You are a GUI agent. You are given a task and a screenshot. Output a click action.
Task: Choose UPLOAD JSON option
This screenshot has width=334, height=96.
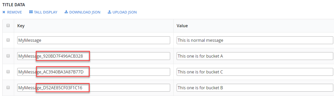[x=124, y=12]
